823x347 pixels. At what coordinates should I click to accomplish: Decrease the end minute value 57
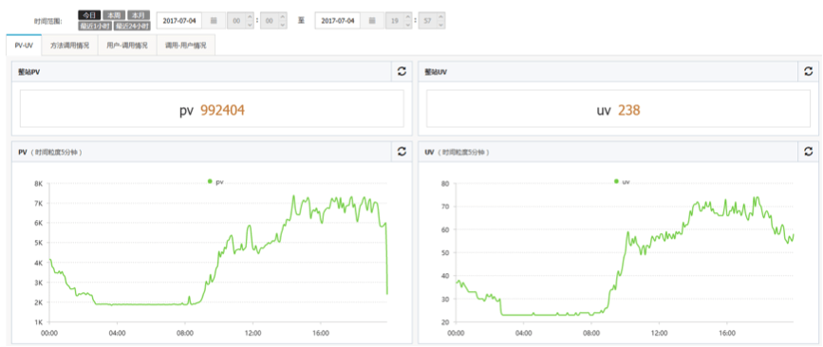click(441, 25)
